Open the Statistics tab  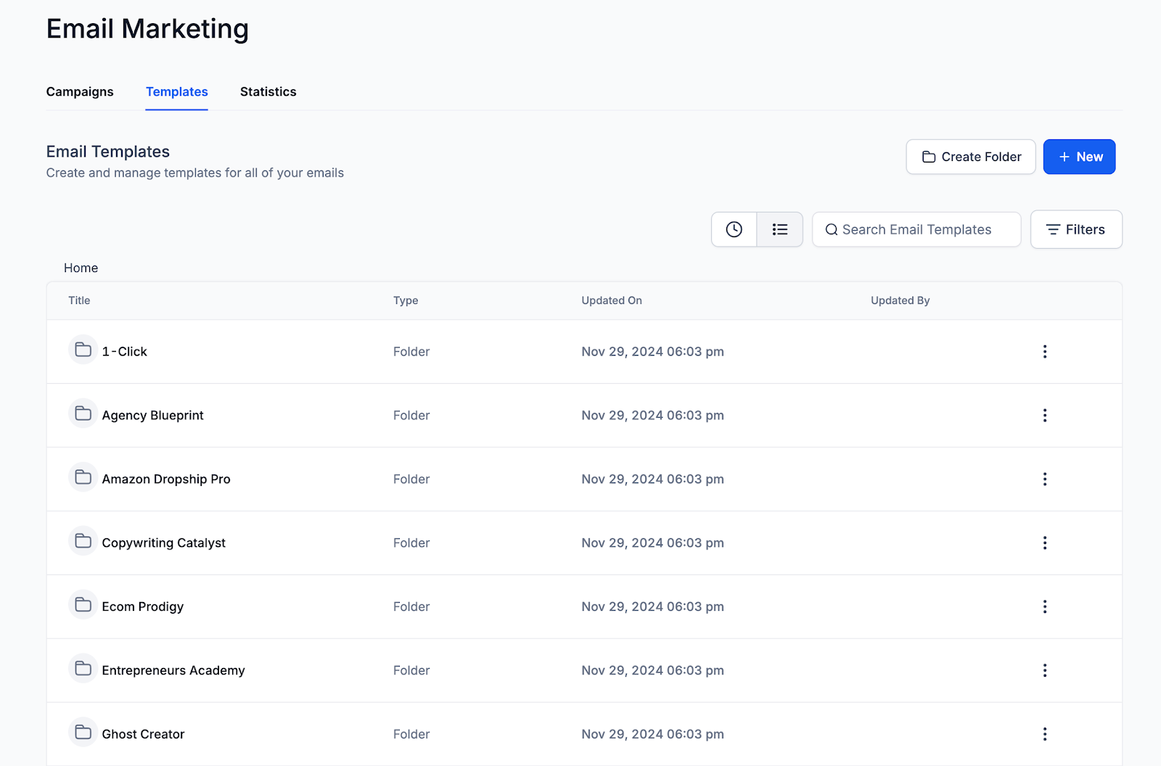268,91
